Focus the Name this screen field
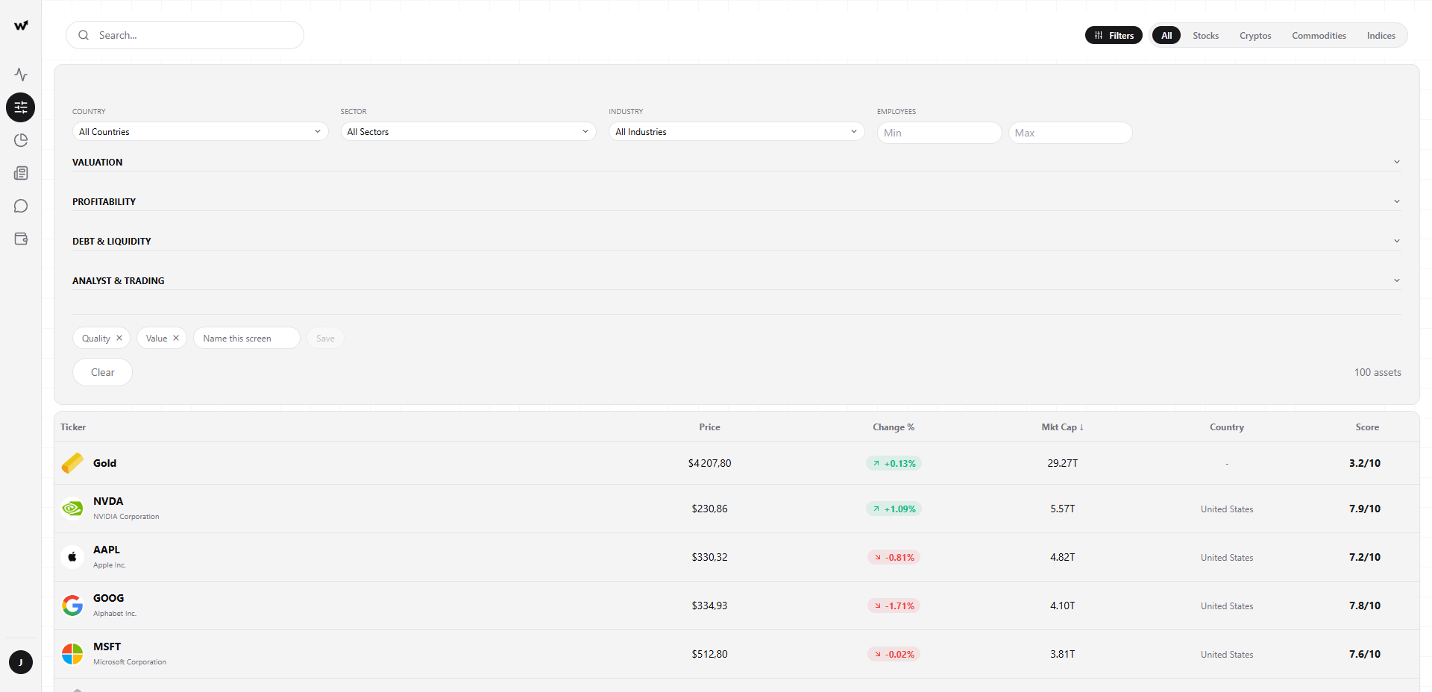The width and height of the screenshot is (1432, 692). [x=247, y=338]
